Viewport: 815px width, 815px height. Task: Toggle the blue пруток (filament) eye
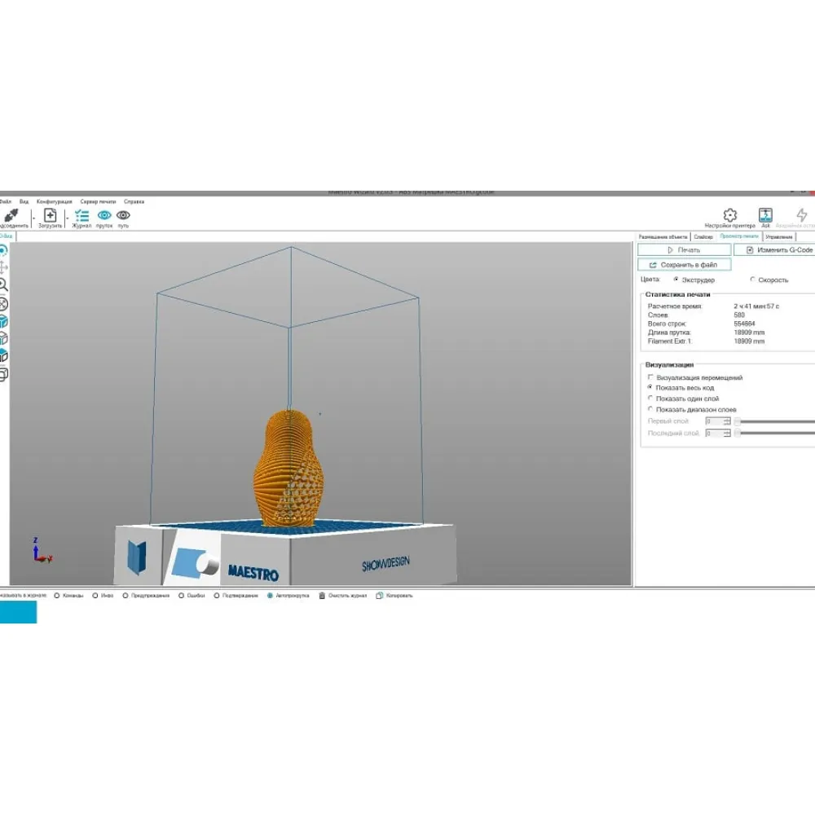tap(104, 214)
